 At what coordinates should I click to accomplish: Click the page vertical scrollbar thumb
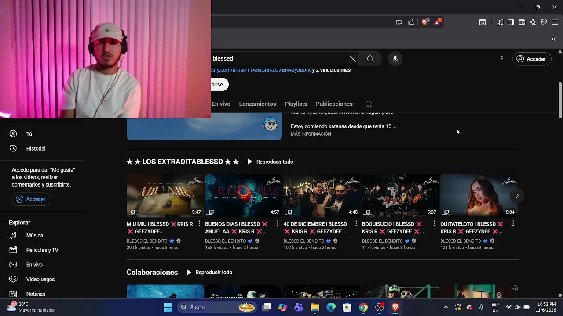[x=560, y=100]
